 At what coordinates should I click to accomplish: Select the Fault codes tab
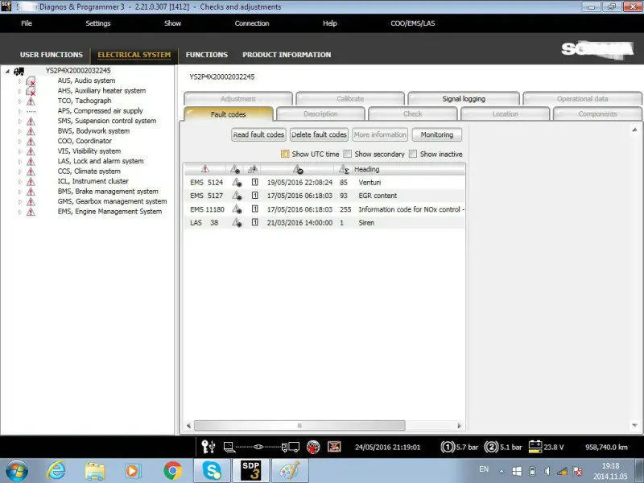click(229, 114)
